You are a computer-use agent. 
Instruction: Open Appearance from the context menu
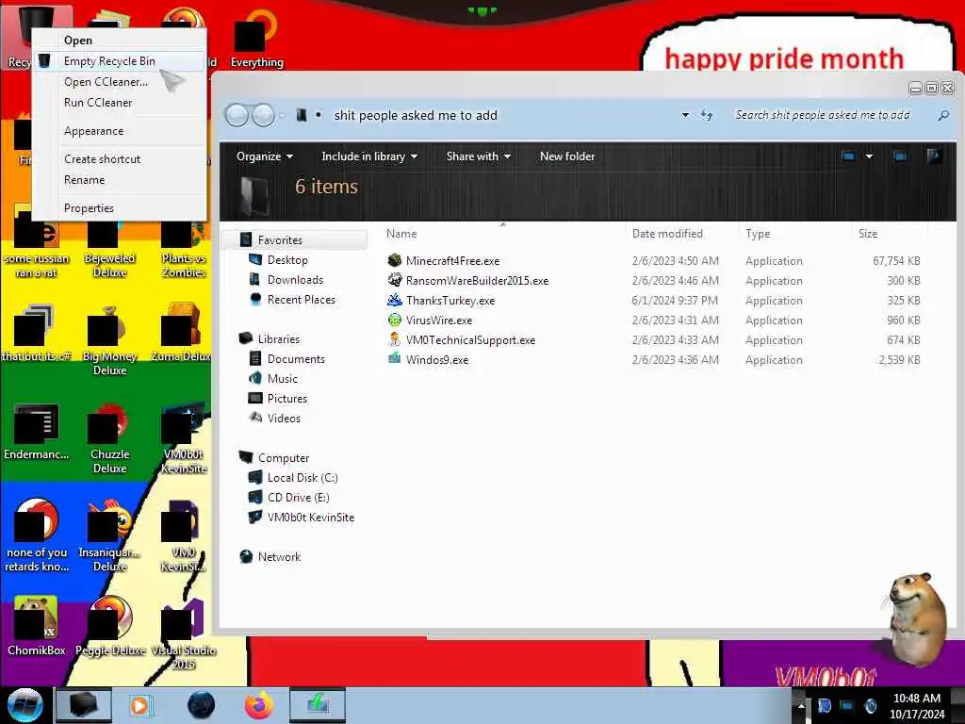tap(119, 131)
